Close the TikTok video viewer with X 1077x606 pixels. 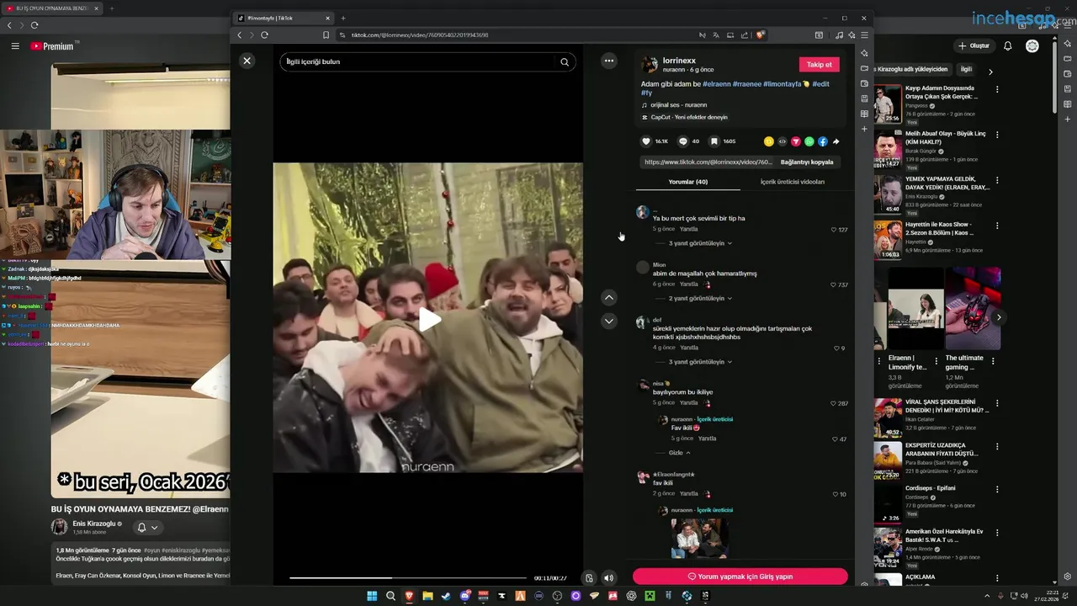point(247,61)
